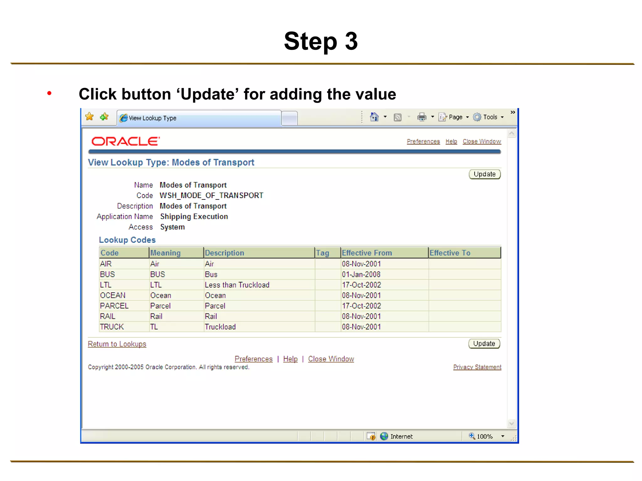Click the popup blocker status bar icon
The width and height of the screenshot is (642, 481).
tap(371, 436)
